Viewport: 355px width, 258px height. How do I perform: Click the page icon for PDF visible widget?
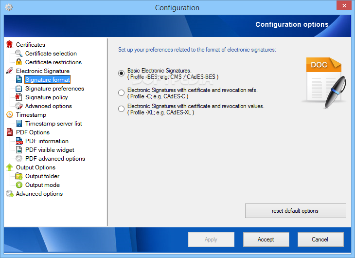click(19, 149)
